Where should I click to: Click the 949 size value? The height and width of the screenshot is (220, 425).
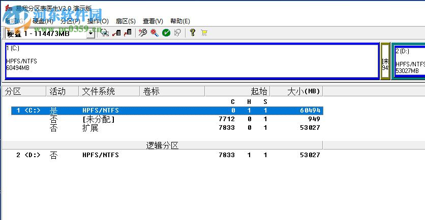point(314,119)
